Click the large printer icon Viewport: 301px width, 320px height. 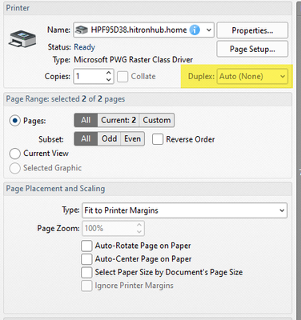coord(22,39)
